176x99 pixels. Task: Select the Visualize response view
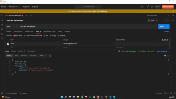(33, 56)
